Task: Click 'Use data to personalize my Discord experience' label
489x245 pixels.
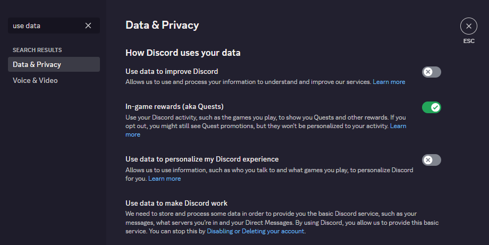Action: (x=202, y=159)
